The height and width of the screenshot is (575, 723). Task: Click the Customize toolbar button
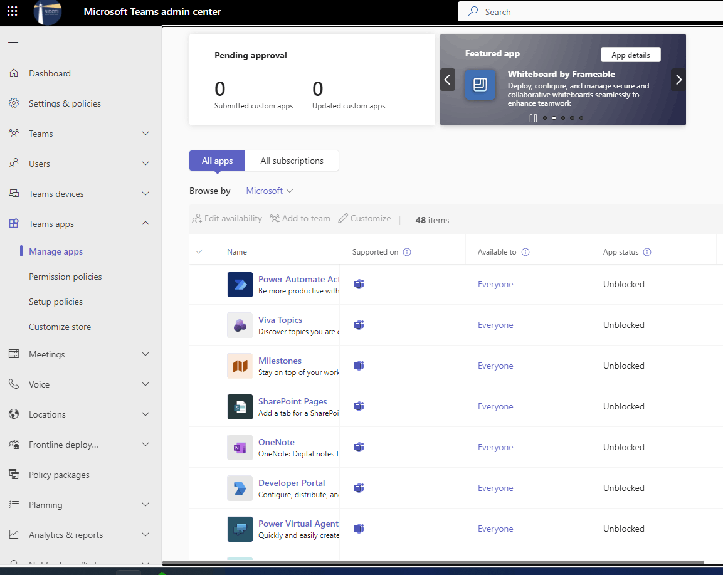click(364, 219)
